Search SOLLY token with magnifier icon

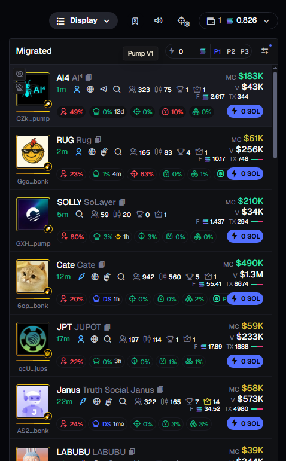79,214
